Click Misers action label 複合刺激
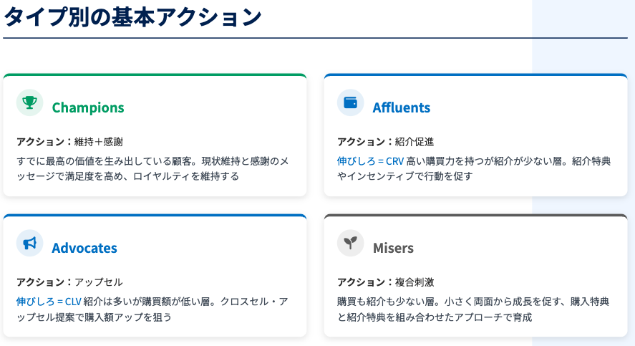The height and width of the screenshot is (346, 635). 415,282
